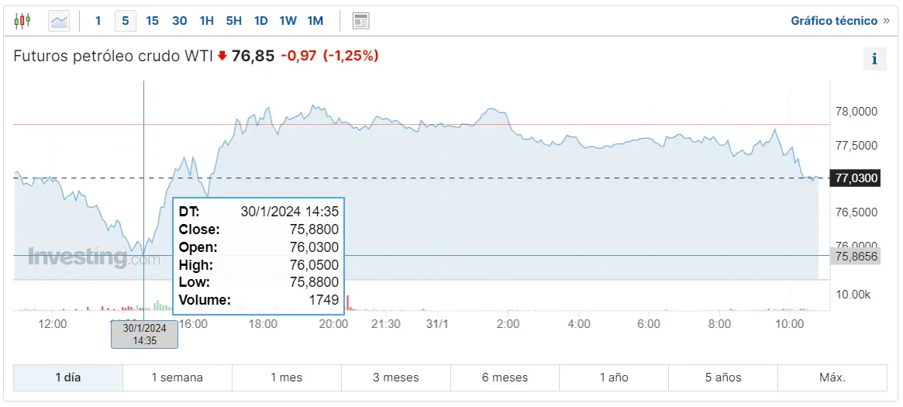Switch to candlestick chart type

click(x=22, y=21)
